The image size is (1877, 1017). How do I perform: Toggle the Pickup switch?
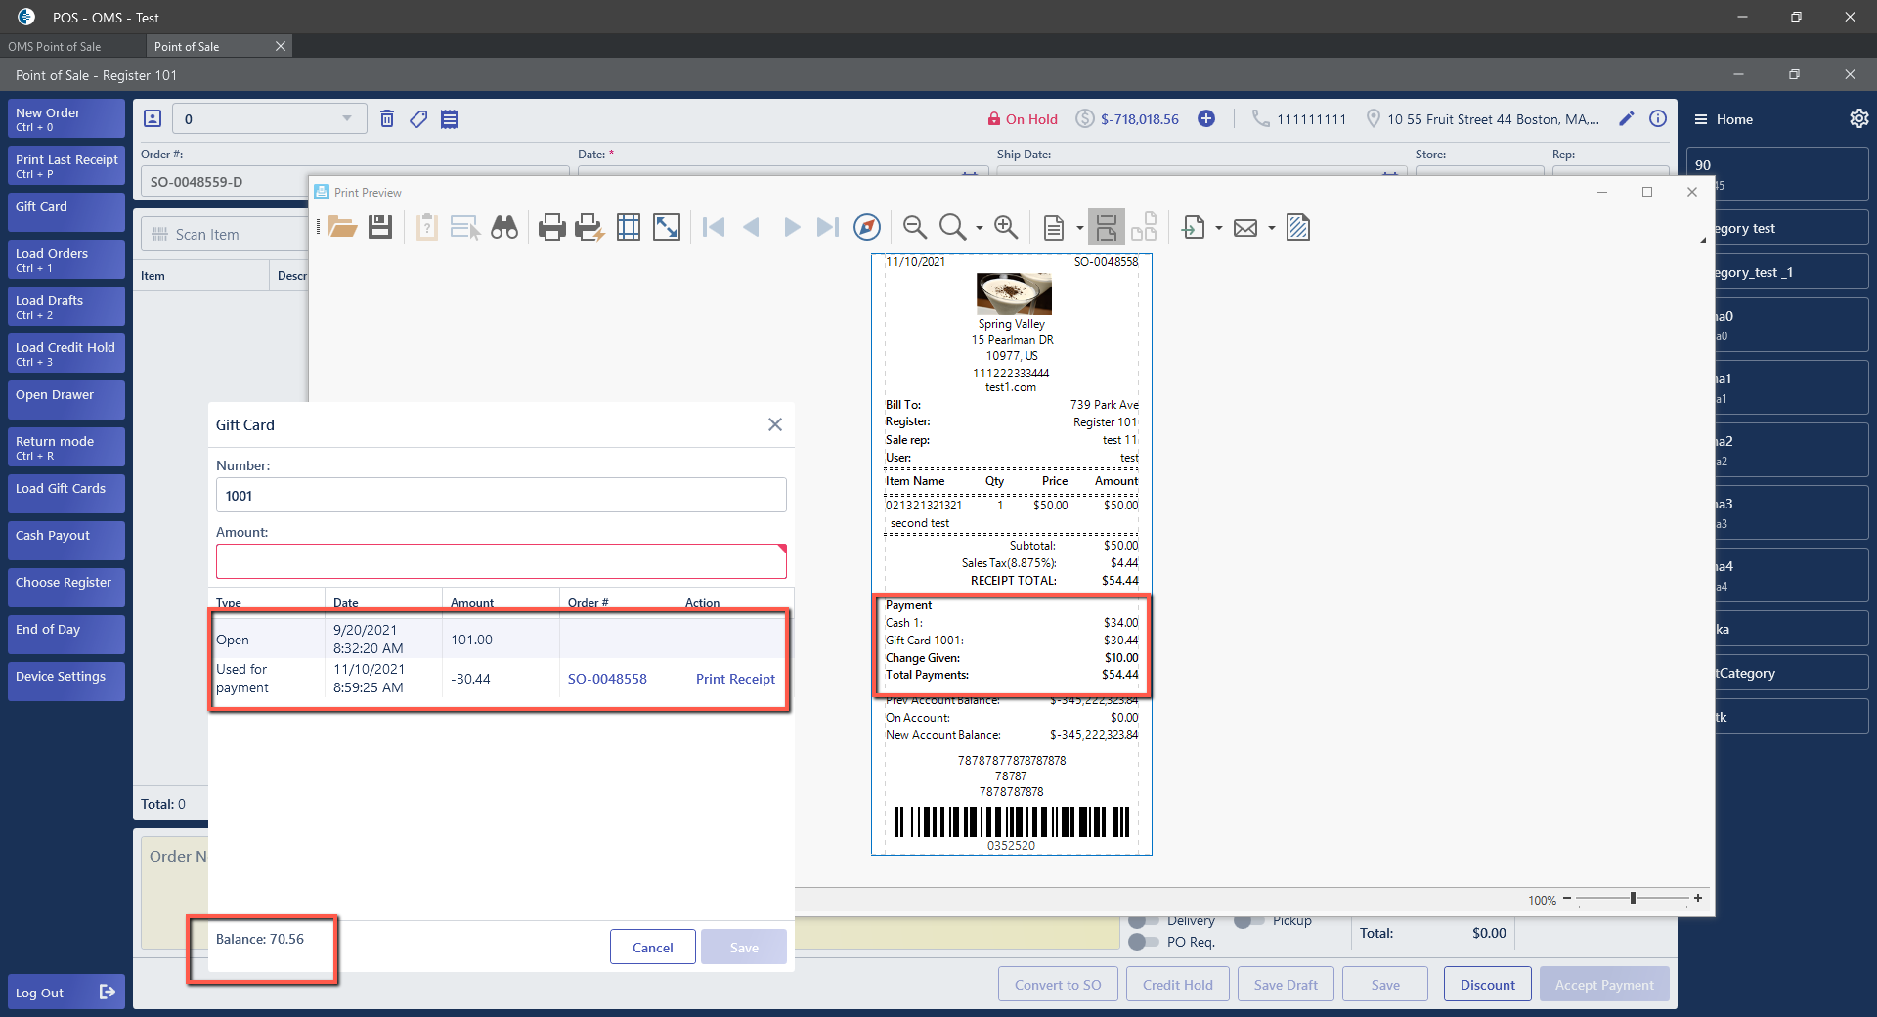coord(1243,921)
